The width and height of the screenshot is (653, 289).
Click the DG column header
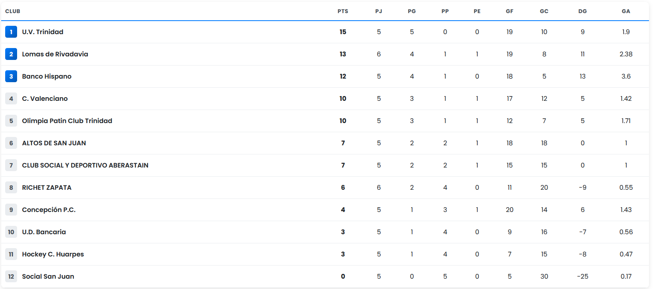[x=582, y=11]
